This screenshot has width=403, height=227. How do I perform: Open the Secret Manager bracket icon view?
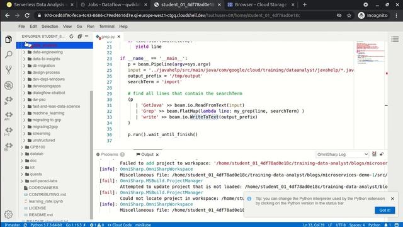click(x=8, y=131)
